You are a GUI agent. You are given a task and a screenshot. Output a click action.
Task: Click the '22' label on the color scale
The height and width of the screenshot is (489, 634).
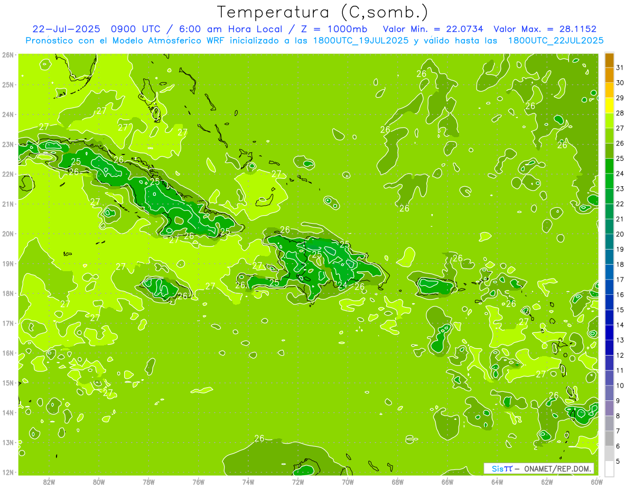click(620, 204)
